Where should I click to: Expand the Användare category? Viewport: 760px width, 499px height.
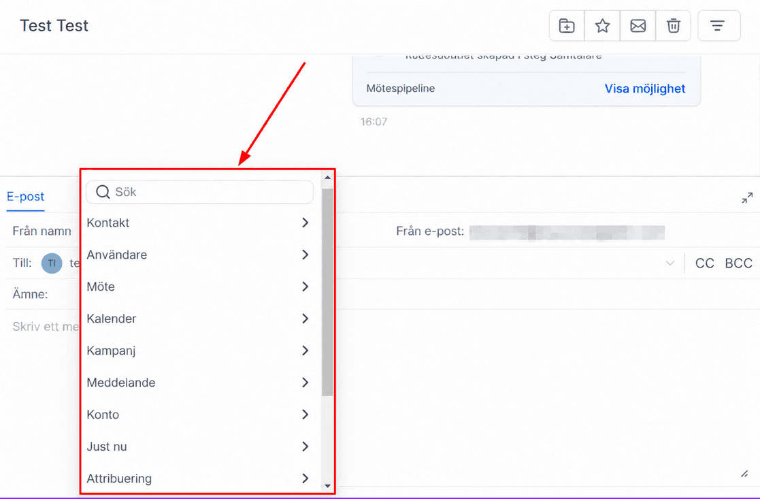pos(199,255)
